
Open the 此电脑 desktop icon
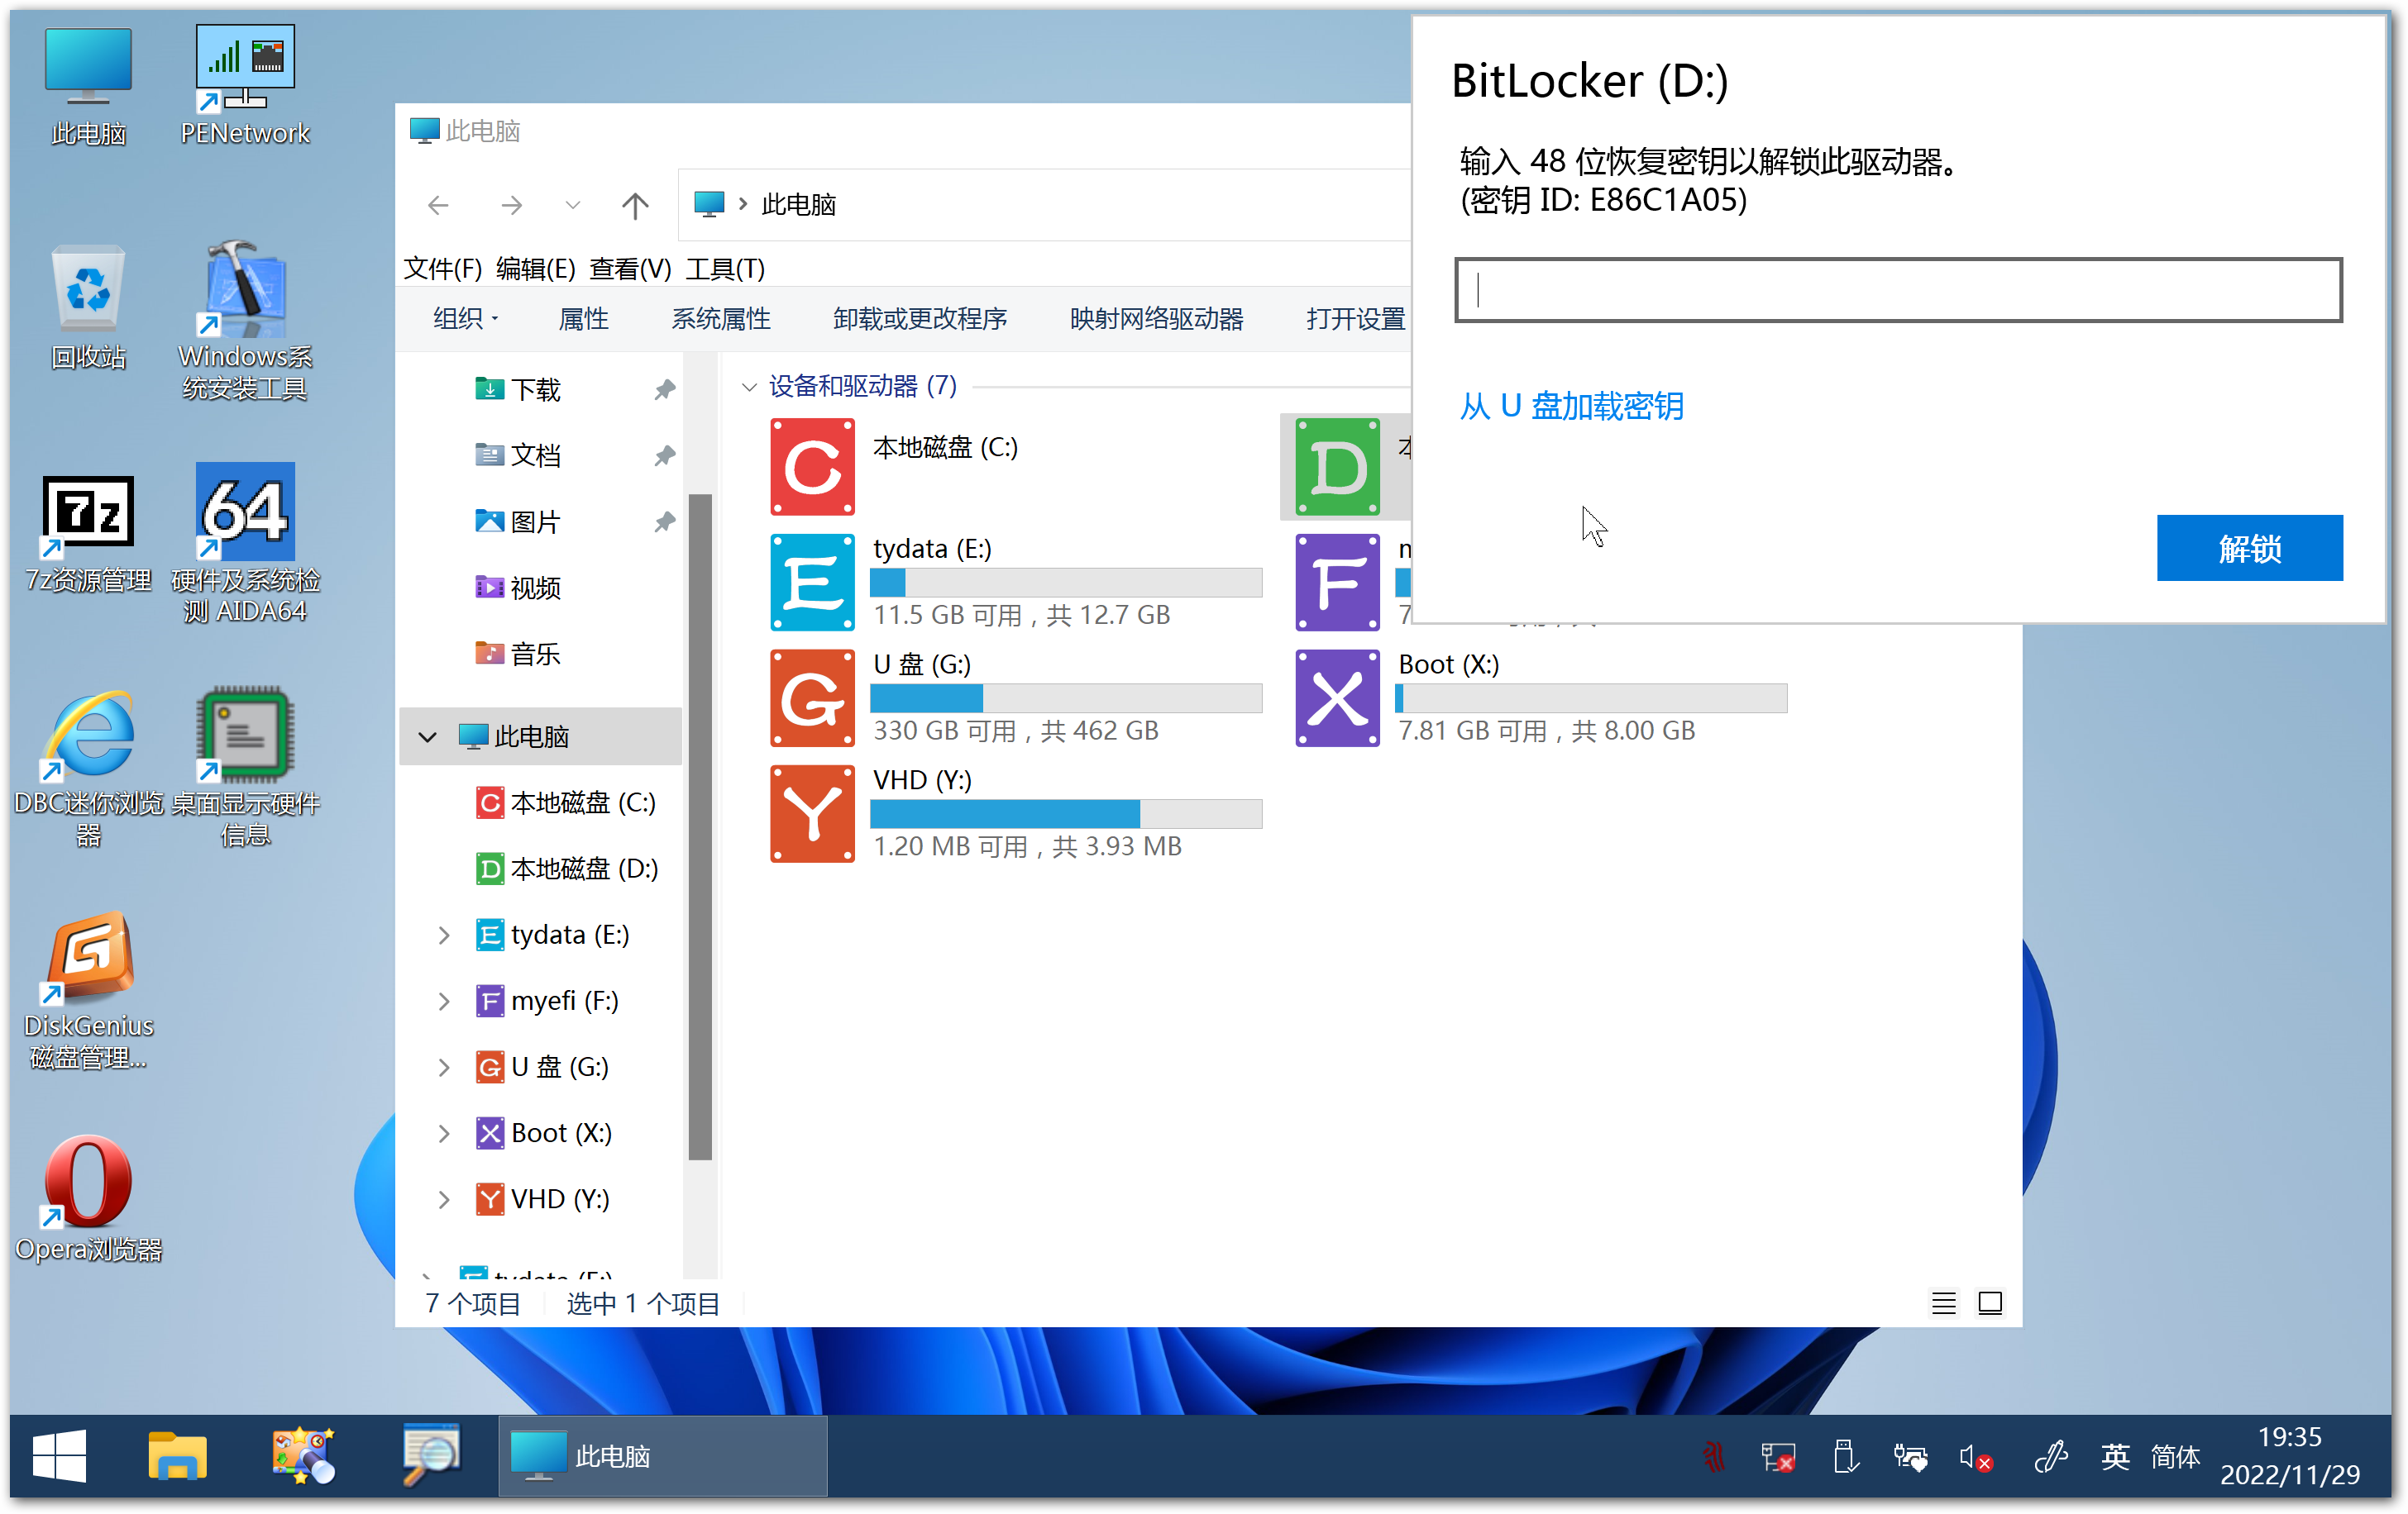pos(88,86)
